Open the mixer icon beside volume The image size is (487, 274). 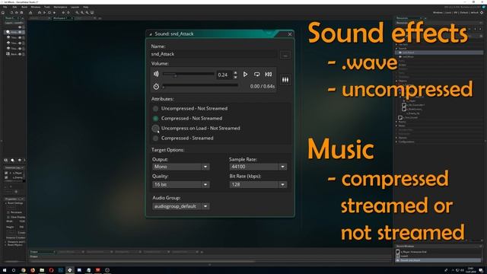pos(285,80)
